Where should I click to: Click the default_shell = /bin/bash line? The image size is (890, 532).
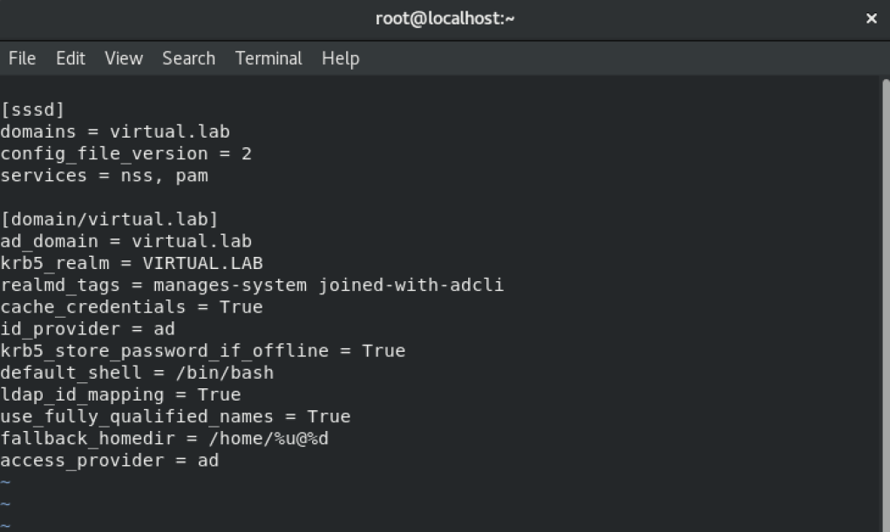coord(135,372)
